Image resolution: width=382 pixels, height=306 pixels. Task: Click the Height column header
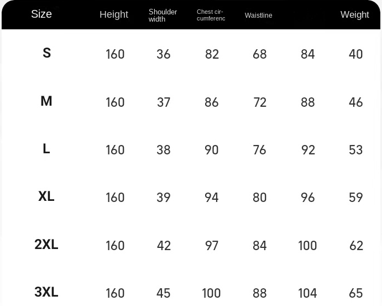click(114, 14)
